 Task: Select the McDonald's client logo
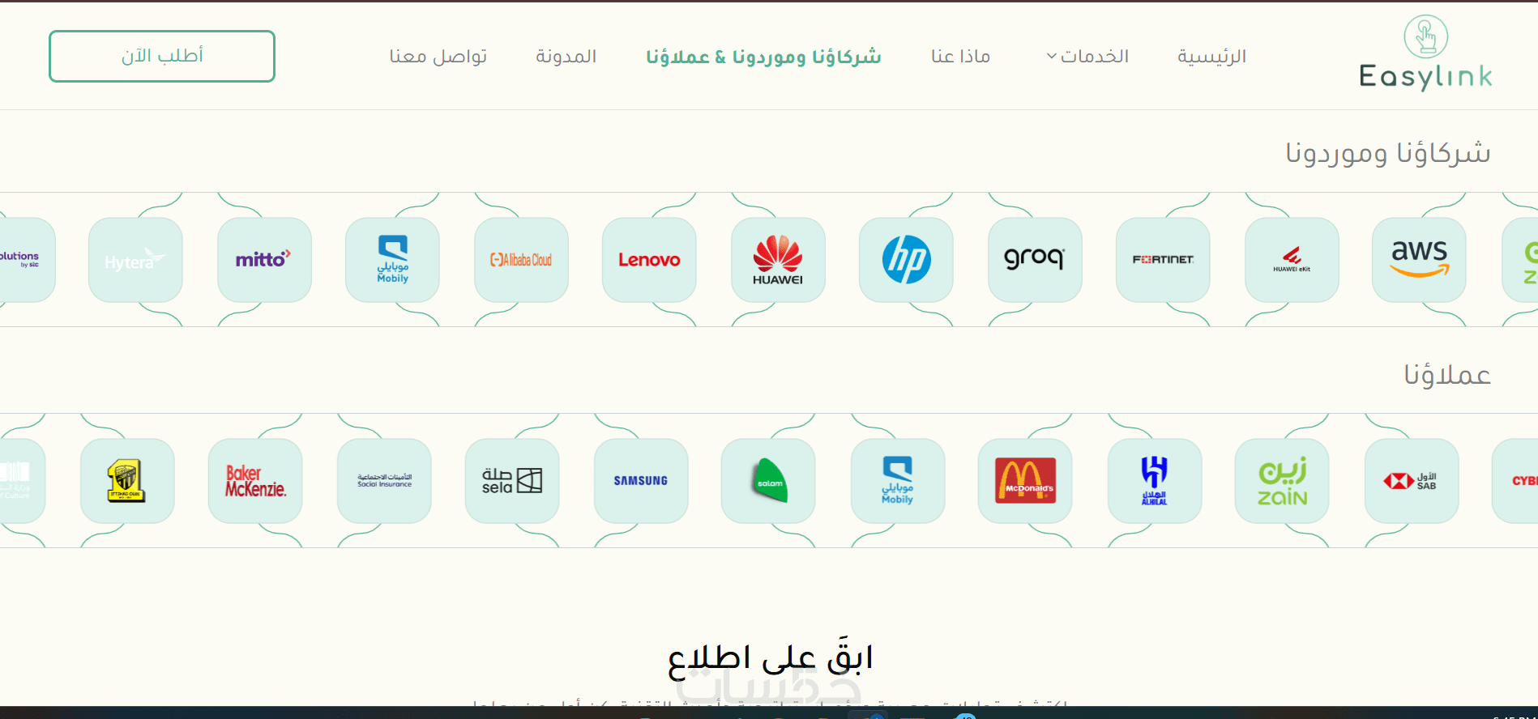tap(1025, 481)
